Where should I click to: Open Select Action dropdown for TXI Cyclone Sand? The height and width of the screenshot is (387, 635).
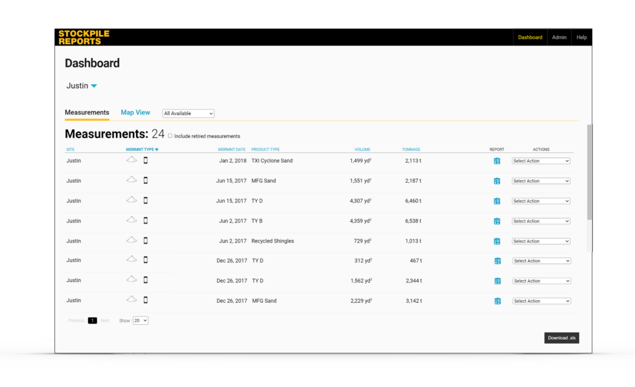coord(540,161)
